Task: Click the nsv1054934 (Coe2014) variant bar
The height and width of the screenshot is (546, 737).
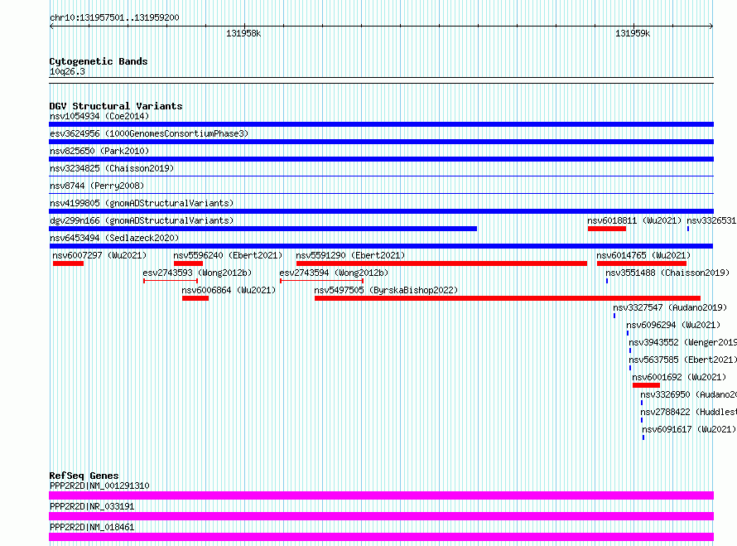Action: (381, 124)
